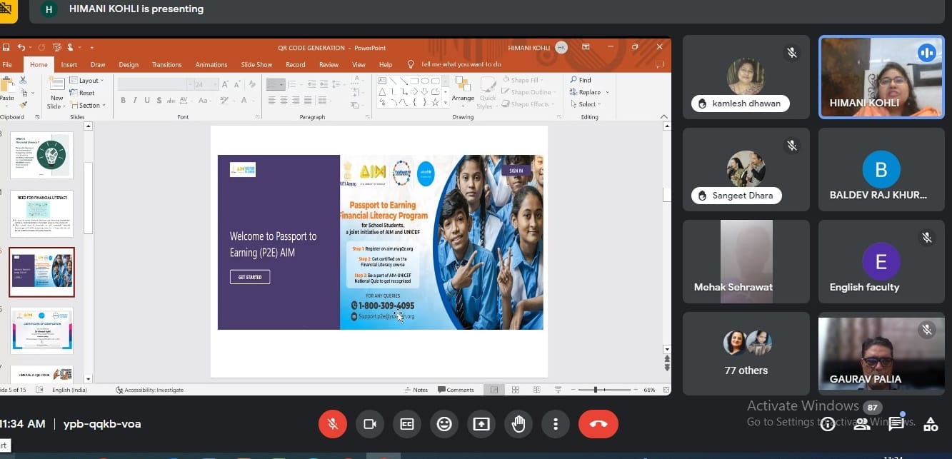Viewport: 952px width, 459px height.
Task: Toggle italic formatting
Action: coord(134,101)
